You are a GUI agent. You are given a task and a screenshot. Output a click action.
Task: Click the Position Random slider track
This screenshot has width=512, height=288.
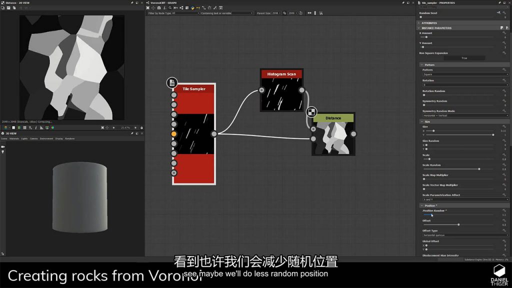(457, 215)
